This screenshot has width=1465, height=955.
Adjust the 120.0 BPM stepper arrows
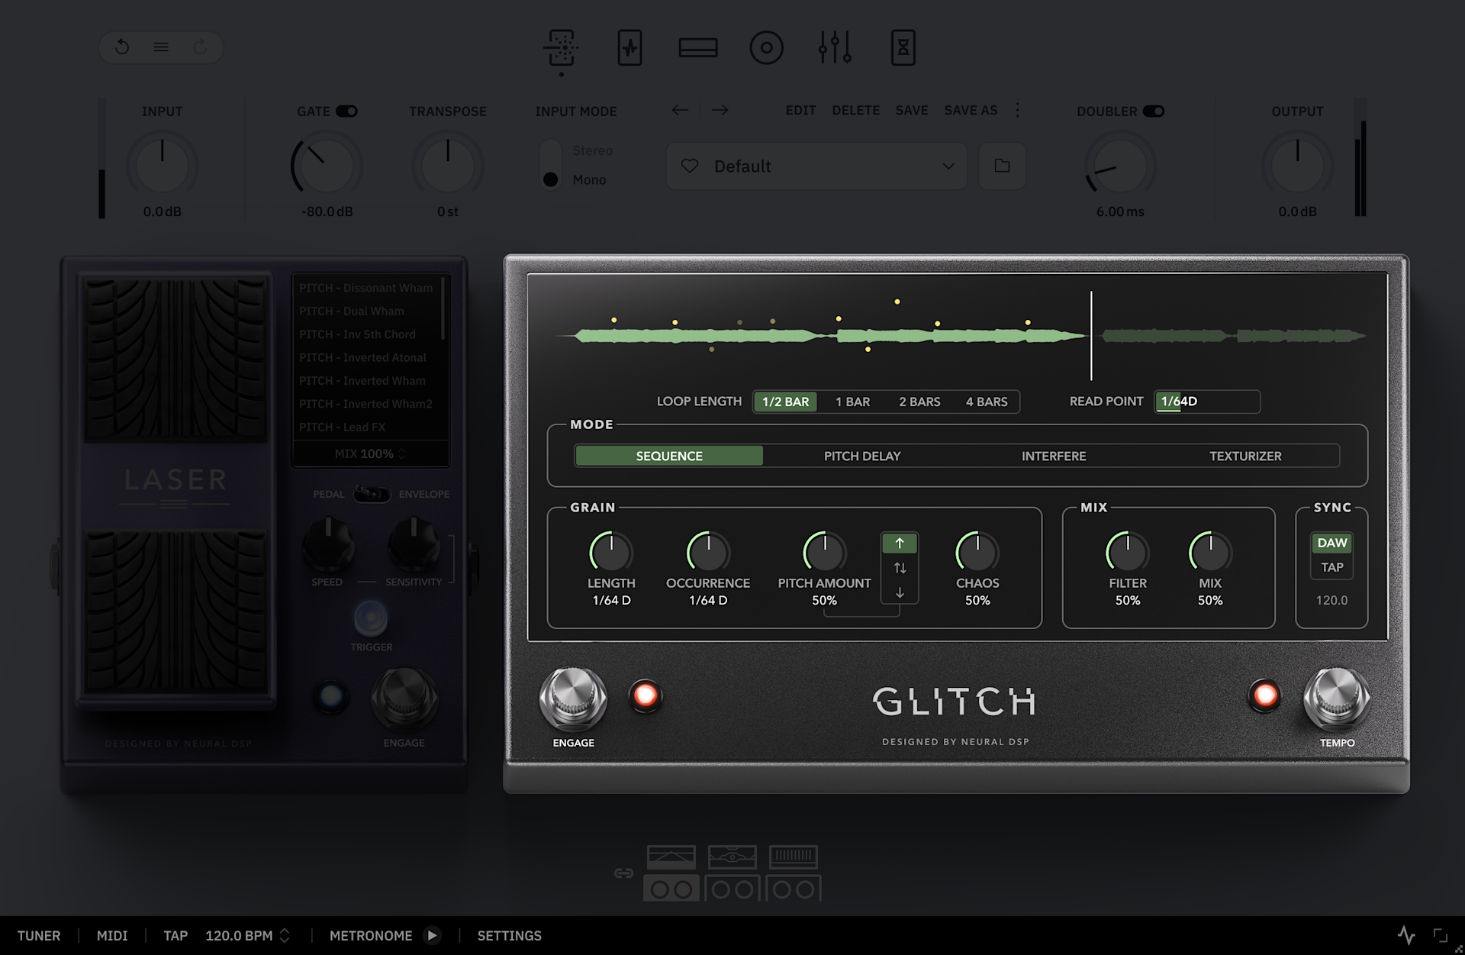point(285,935)
